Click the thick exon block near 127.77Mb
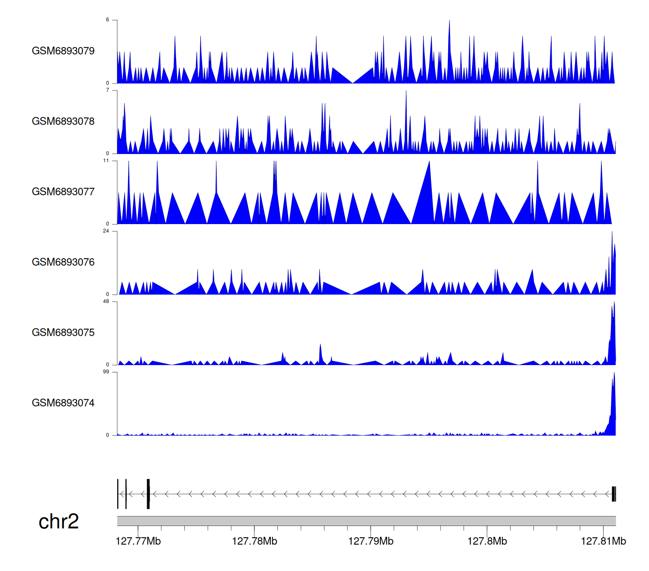The height and width of the screenshot is (571, 649). 148,494
